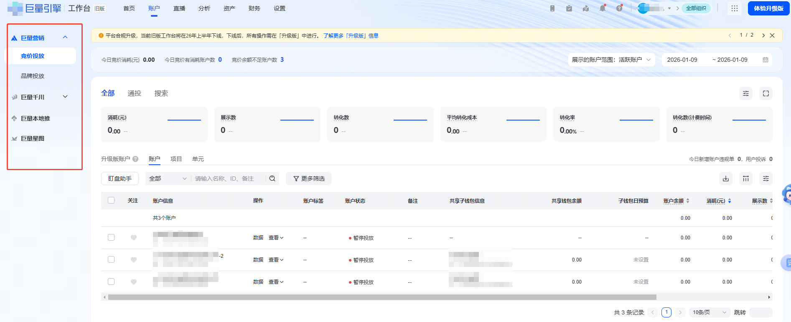Open the robot assistant avatar
The image size is (791, 322).
[x=786, y=194]
